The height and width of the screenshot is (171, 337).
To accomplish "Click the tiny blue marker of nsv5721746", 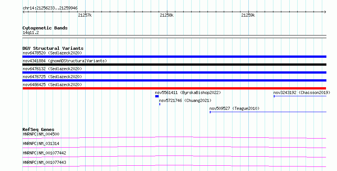I will 160,104.
